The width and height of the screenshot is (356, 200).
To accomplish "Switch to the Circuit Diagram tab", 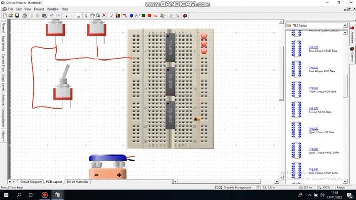I will click(x=31, y=182).
